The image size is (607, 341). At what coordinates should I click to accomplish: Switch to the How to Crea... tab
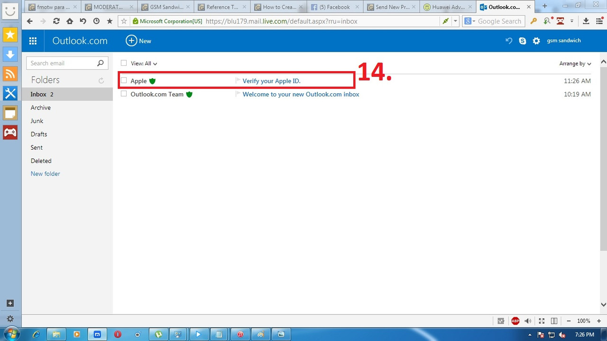tap(279, 7)
